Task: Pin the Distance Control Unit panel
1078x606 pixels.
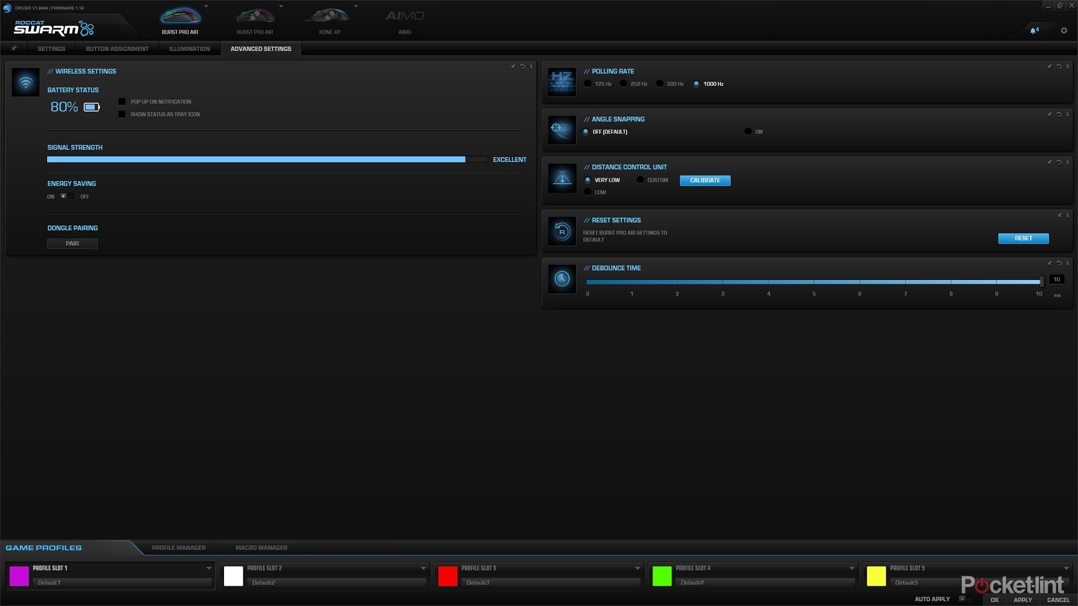Action: tap(1049, 162)
